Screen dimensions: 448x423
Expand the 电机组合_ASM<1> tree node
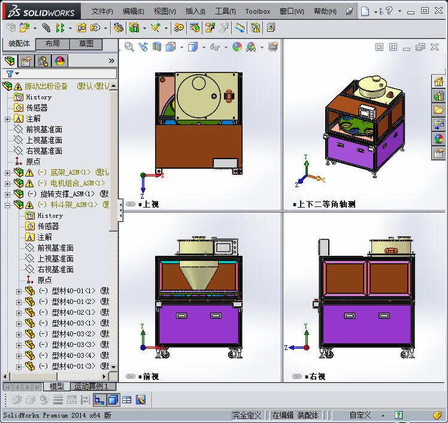click(x=7, y=184)
